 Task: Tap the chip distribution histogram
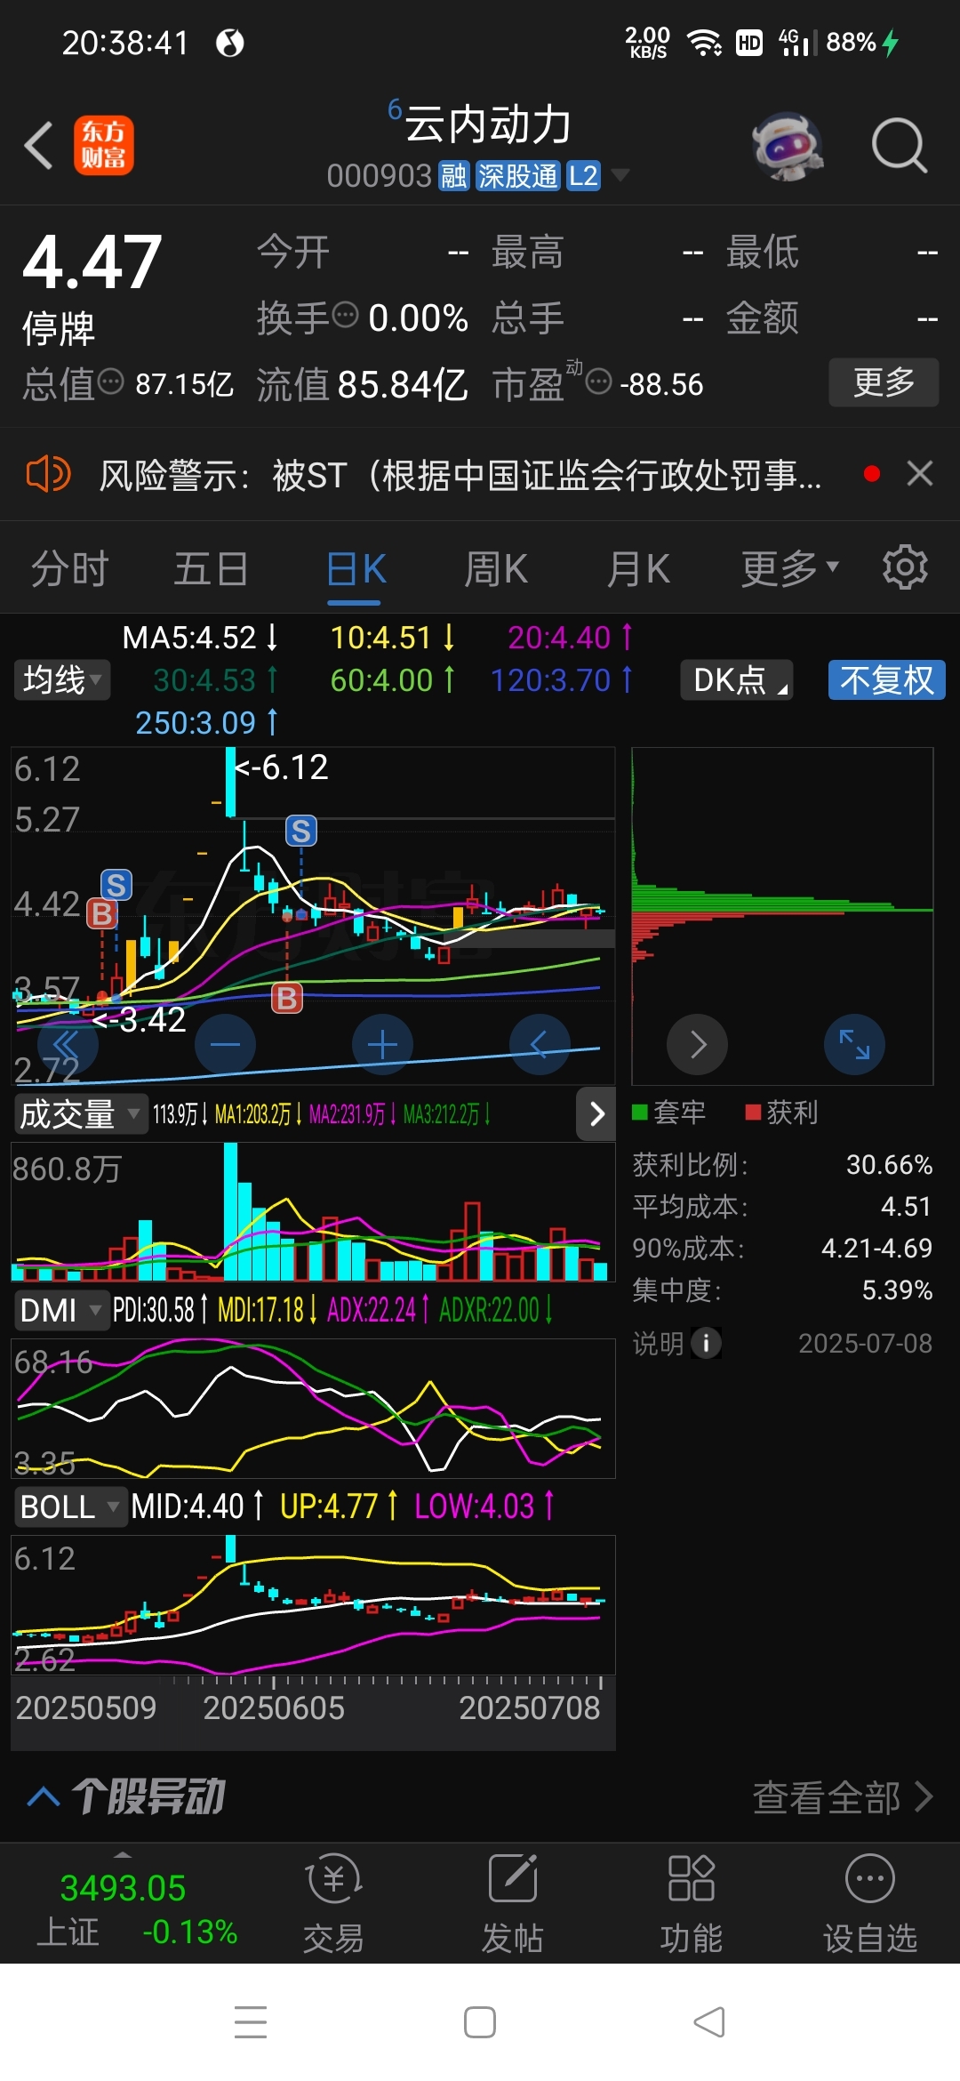pos(782,916)
